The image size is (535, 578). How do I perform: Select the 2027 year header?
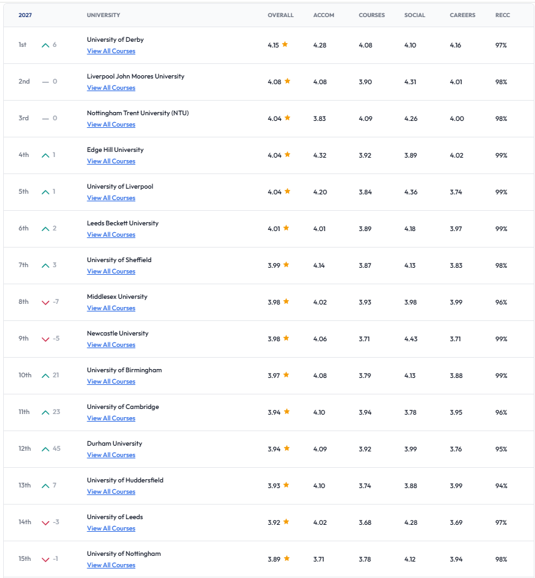pos(25,15)
